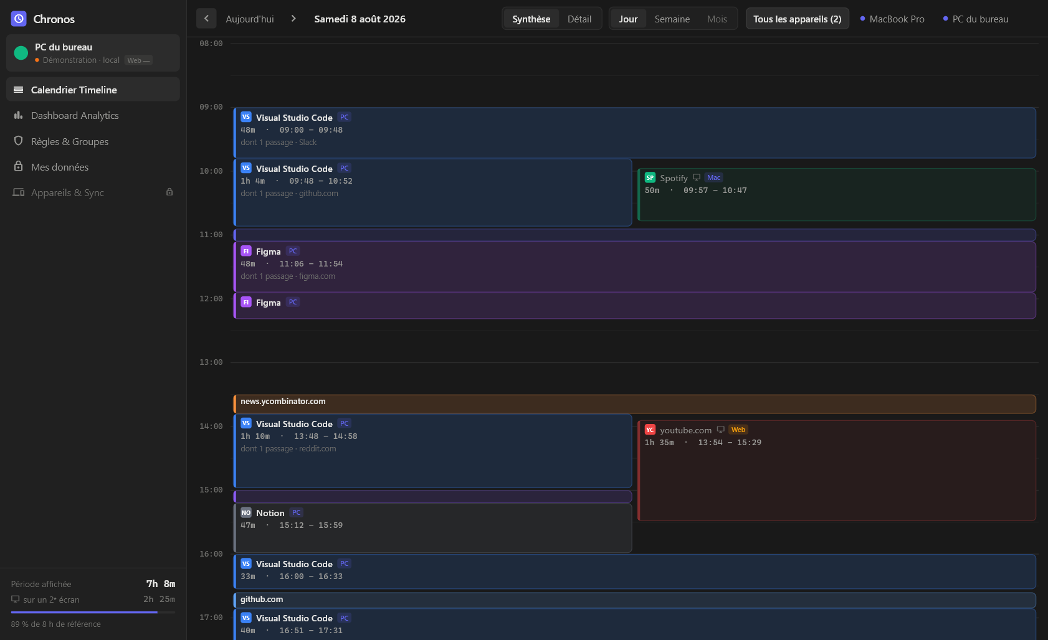Click the padlock icon beside Mes données

tap(19, 166)
